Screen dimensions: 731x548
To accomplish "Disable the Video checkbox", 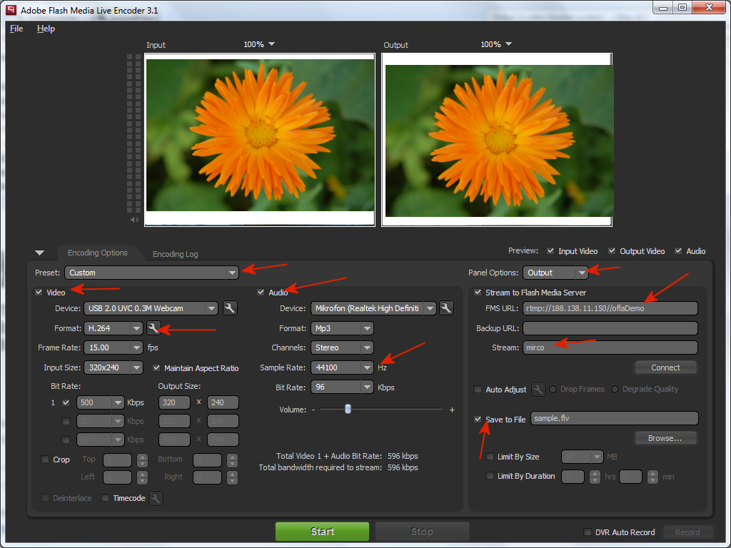I will click(x=39, y=293).
